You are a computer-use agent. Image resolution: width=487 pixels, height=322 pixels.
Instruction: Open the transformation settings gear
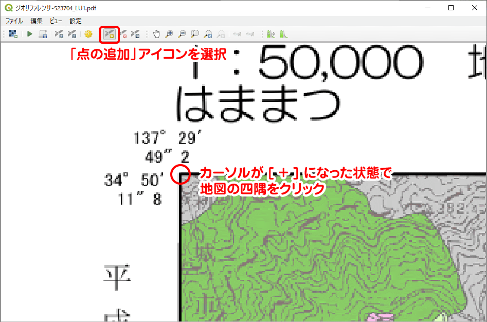(88, 34)
